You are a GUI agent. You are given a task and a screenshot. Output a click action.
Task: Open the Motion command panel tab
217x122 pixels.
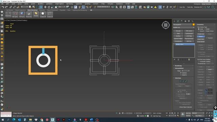[185, 21]
